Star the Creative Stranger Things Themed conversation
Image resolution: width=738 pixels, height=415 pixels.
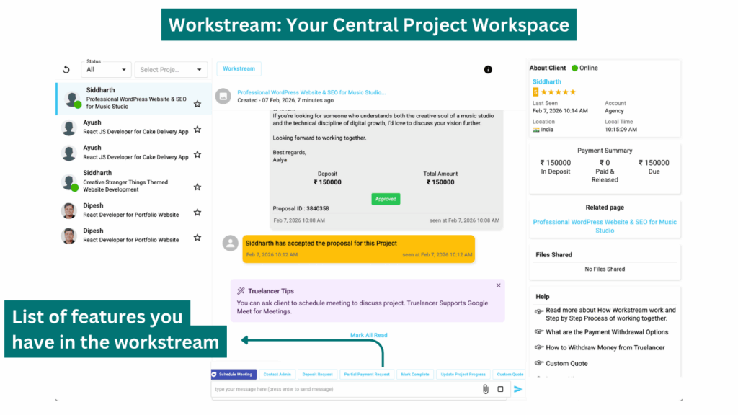tap(197, 187)
